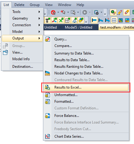This screenshot has width=134, height=144.
Task: Click the dotted box selection cursor icon
Action: [73, 12]
